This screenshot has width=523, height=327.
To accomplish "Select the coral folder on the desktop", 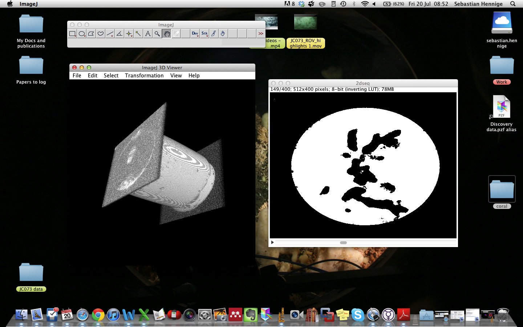I will pos(502,190).
